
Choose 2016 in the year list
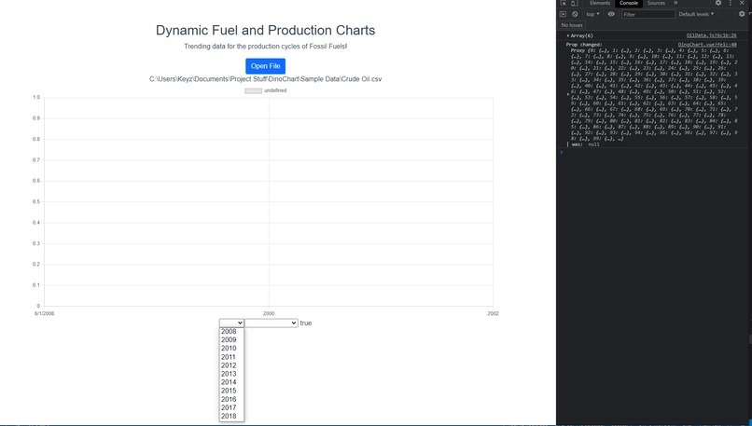231,399
